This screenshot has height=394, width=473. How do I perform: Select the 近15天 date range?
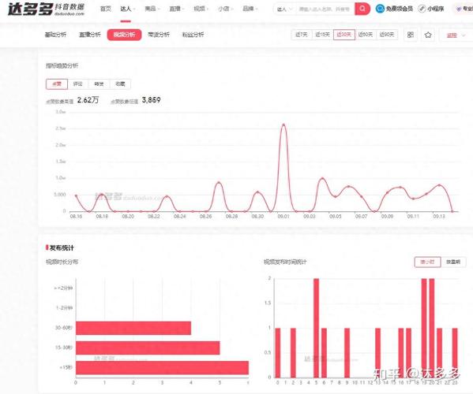tap(322, 35)
